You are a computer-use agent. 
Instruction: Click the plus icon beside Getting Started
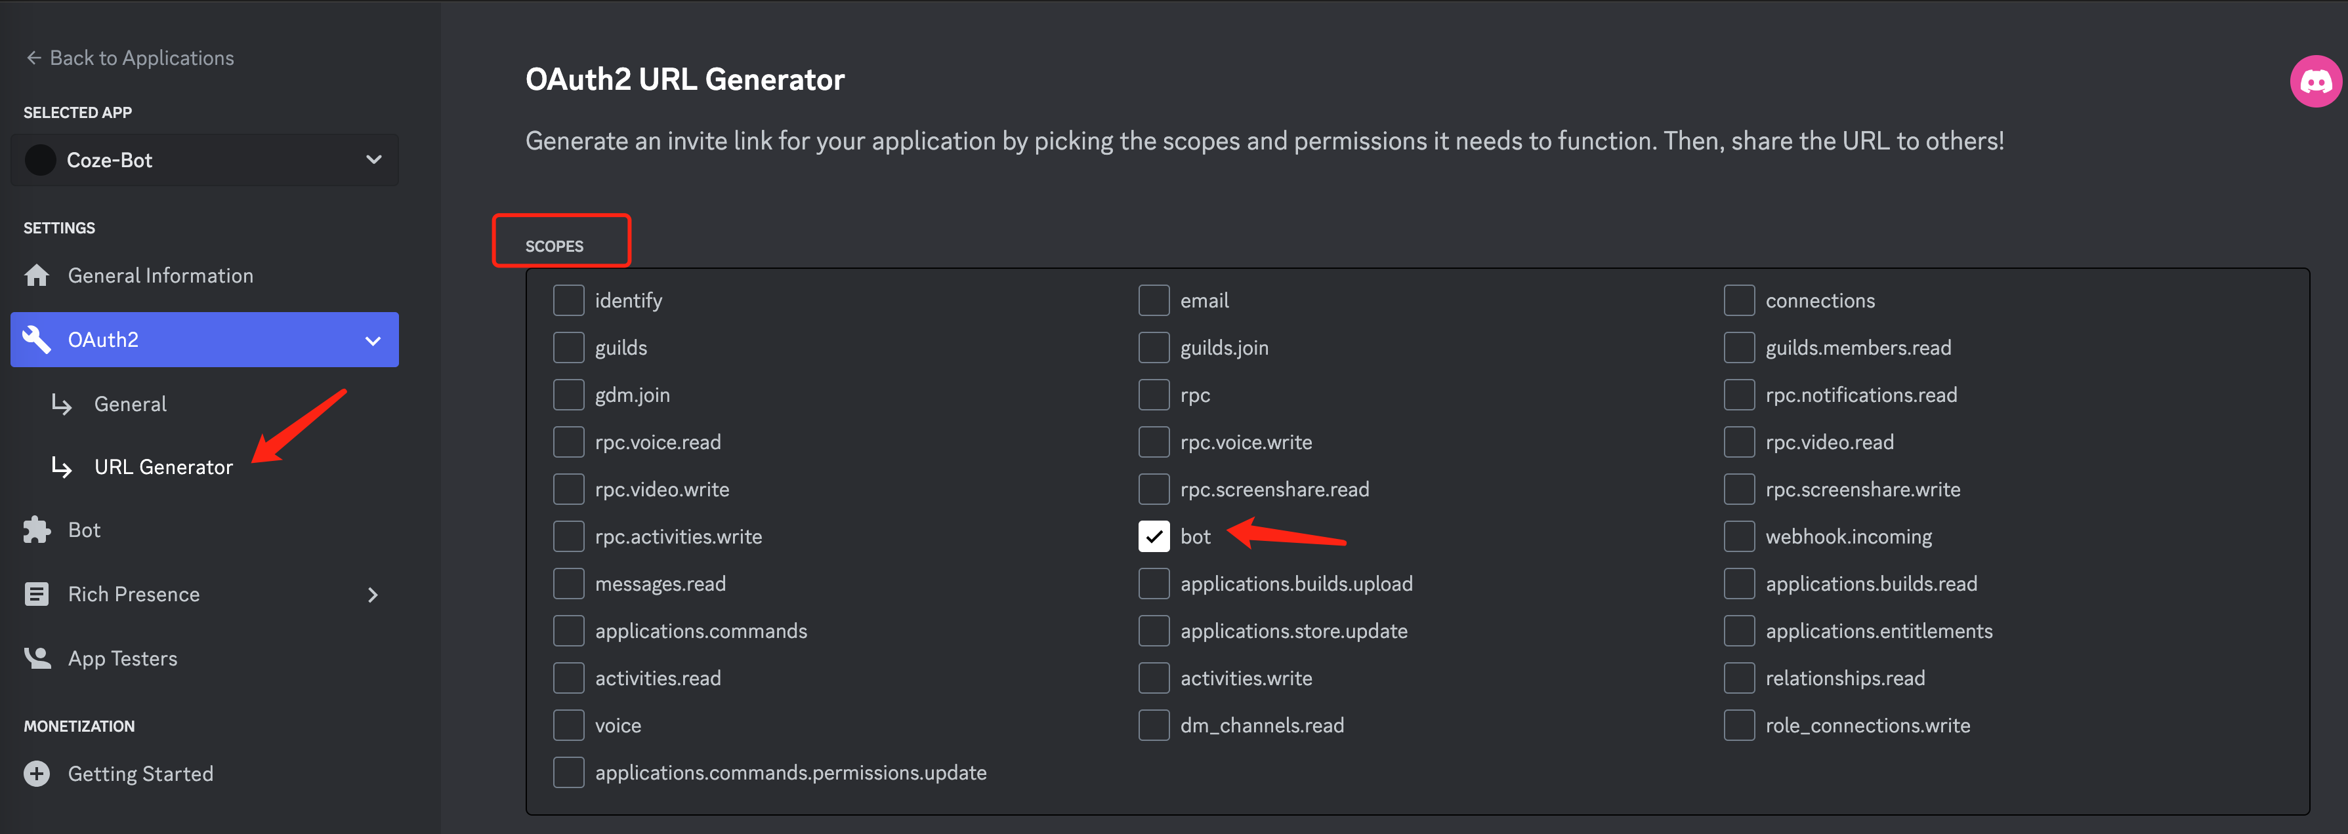37,773
